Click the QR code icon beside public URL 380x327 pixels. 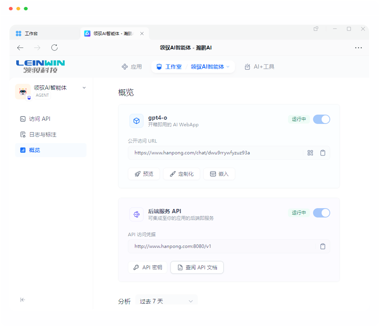tap(310, 153)
